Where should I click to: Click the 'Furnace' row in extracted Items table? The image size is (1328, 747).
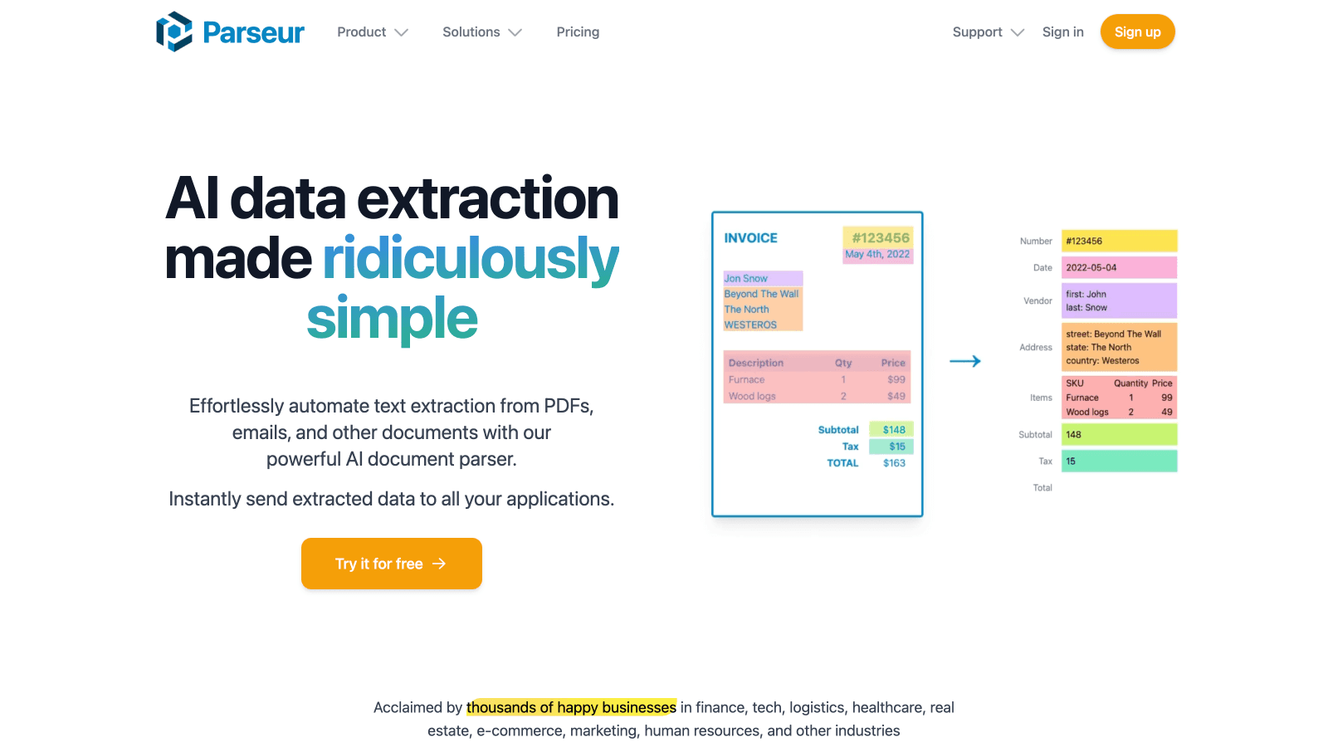coord(1119,398)
